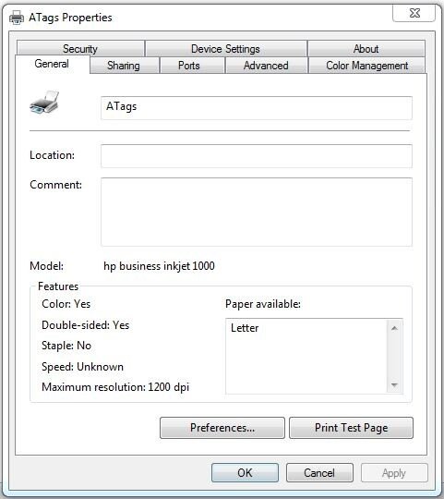Open printing Preferences
The height and width of the screenshot is (499, 444).
(x=222, y=428)
